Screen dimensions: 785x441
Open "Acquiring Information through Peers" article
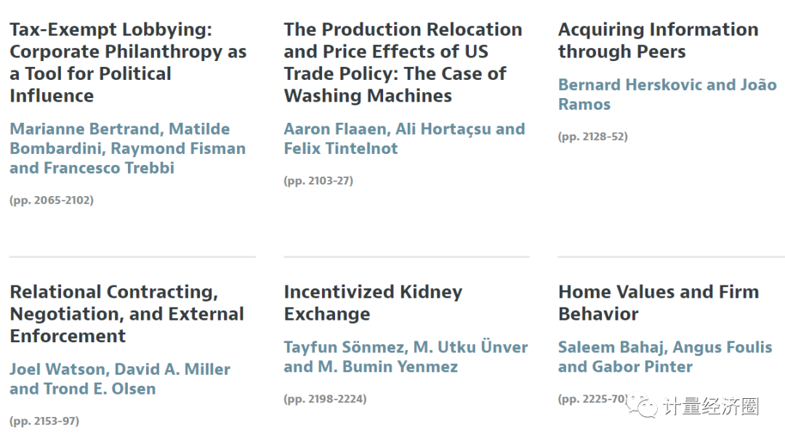point(657,41)
